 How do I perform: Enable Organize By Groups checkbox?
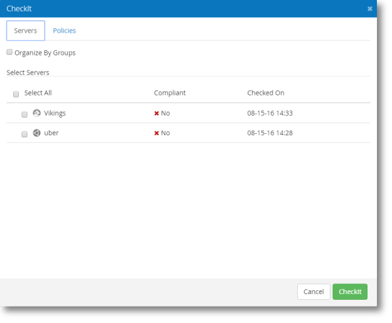9,52
